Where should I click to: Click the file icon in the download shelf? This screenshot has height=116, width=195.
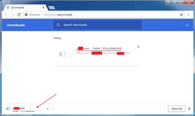[x=8, y=109]
